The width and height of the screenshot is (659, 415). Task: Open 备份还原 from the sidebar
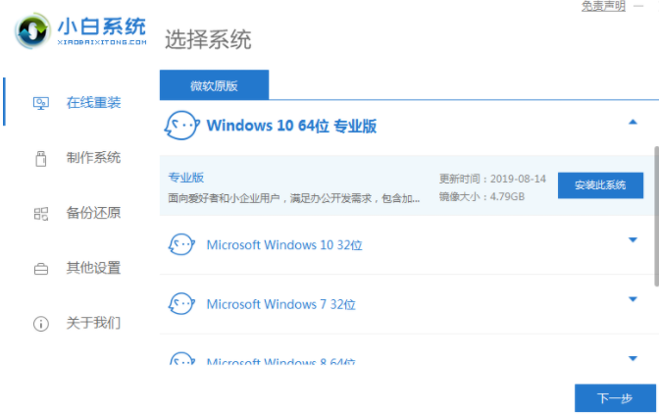coord(93,213)
